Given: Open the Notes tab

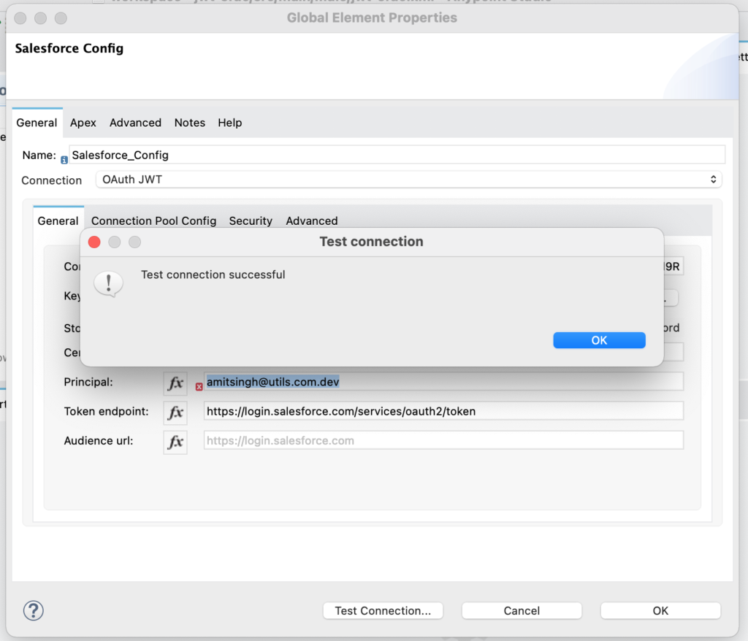Looking at the screenshot, I should [190, 123].
